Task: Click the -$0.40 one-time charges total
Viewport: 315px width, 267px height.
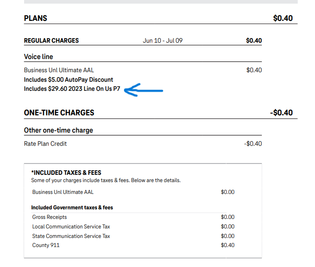Action: click(281, 113)
